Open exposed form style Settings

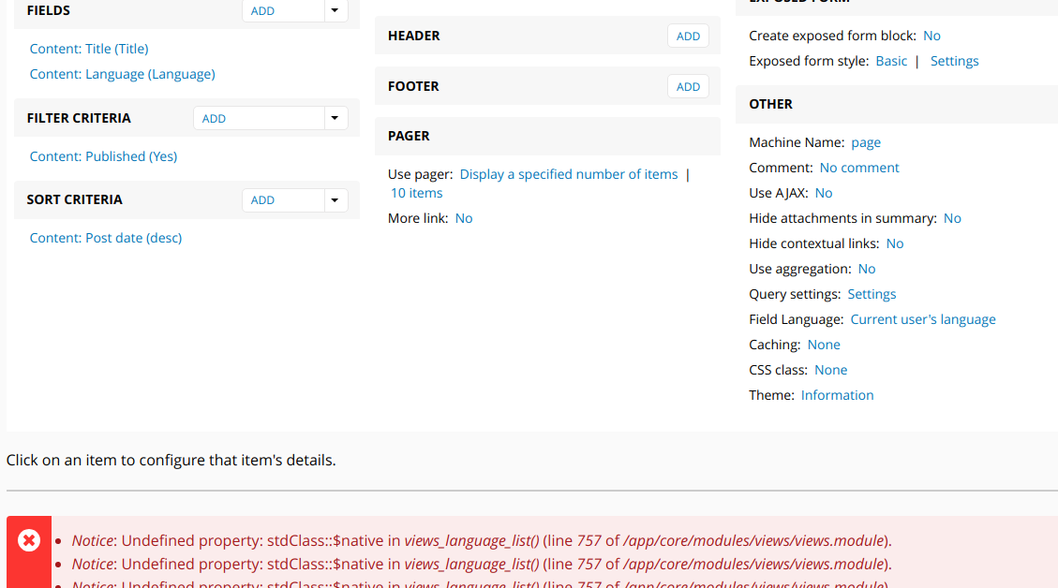tap(954, 60)
